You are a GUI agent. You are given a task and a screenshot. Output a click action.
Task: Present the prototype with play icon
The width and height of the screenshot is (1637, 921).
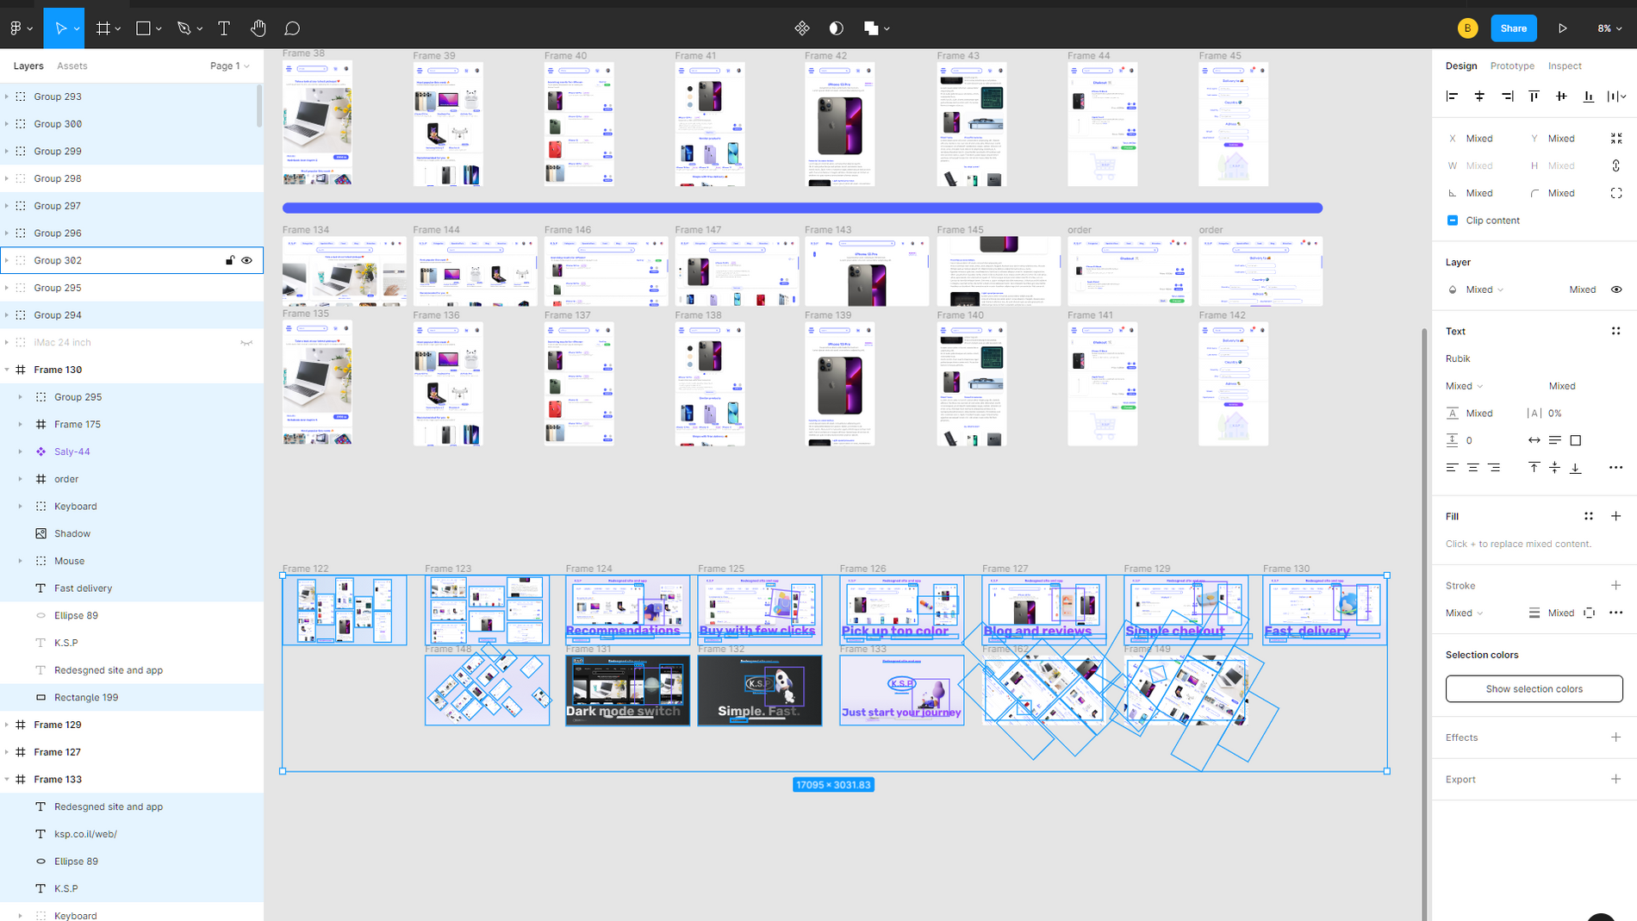tap(1562, 28)
